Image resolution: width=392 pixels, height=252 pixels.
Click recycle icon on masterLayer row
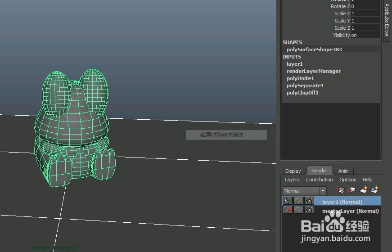298,210
